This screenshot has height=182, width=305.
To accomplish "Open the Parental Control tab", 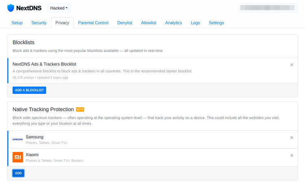I will click(93, 23).
